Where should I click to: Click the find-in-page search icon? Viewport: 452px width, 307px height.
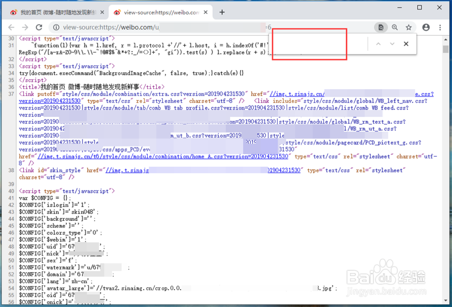click(x=381, y=27)
